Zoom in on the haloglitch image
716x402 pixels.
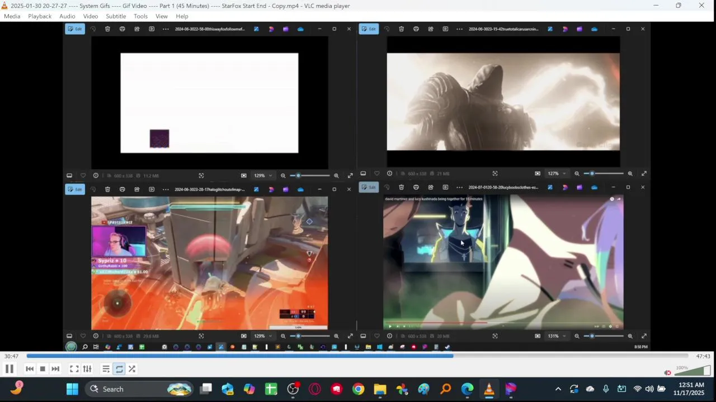coord(336,336)
